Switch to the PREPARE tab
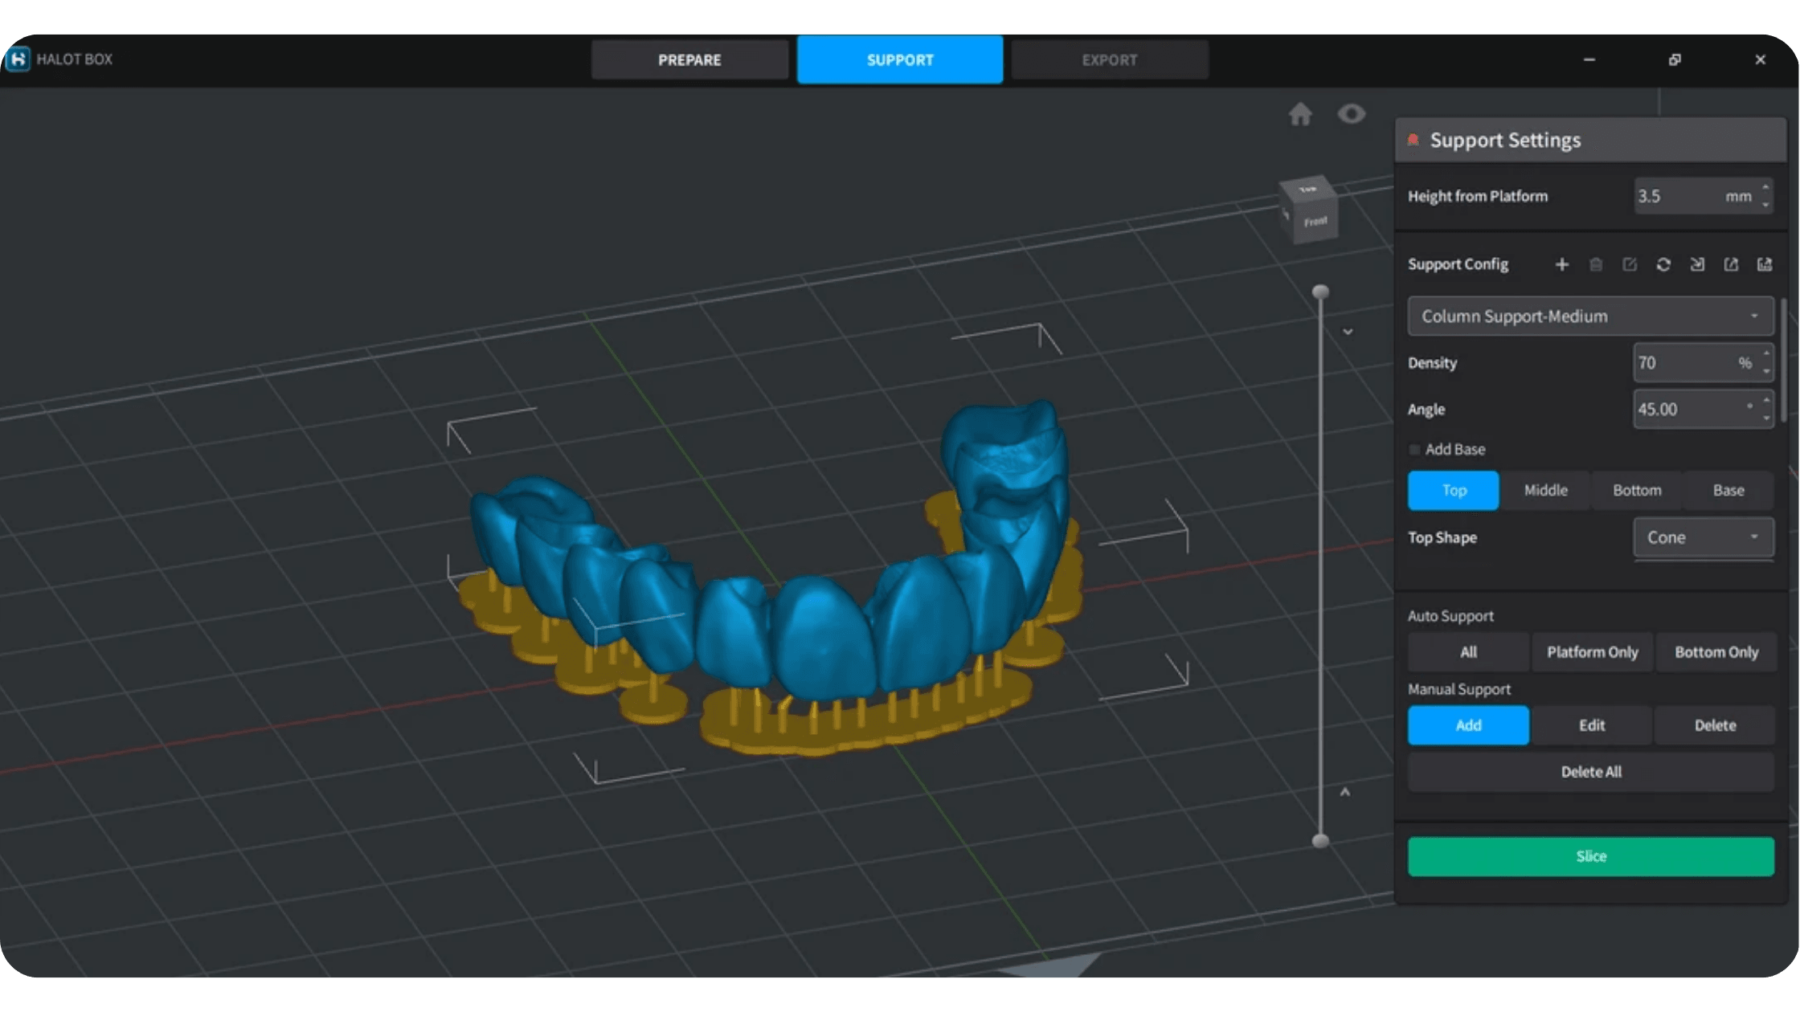1800x1012 pixels. click(689, 59)
